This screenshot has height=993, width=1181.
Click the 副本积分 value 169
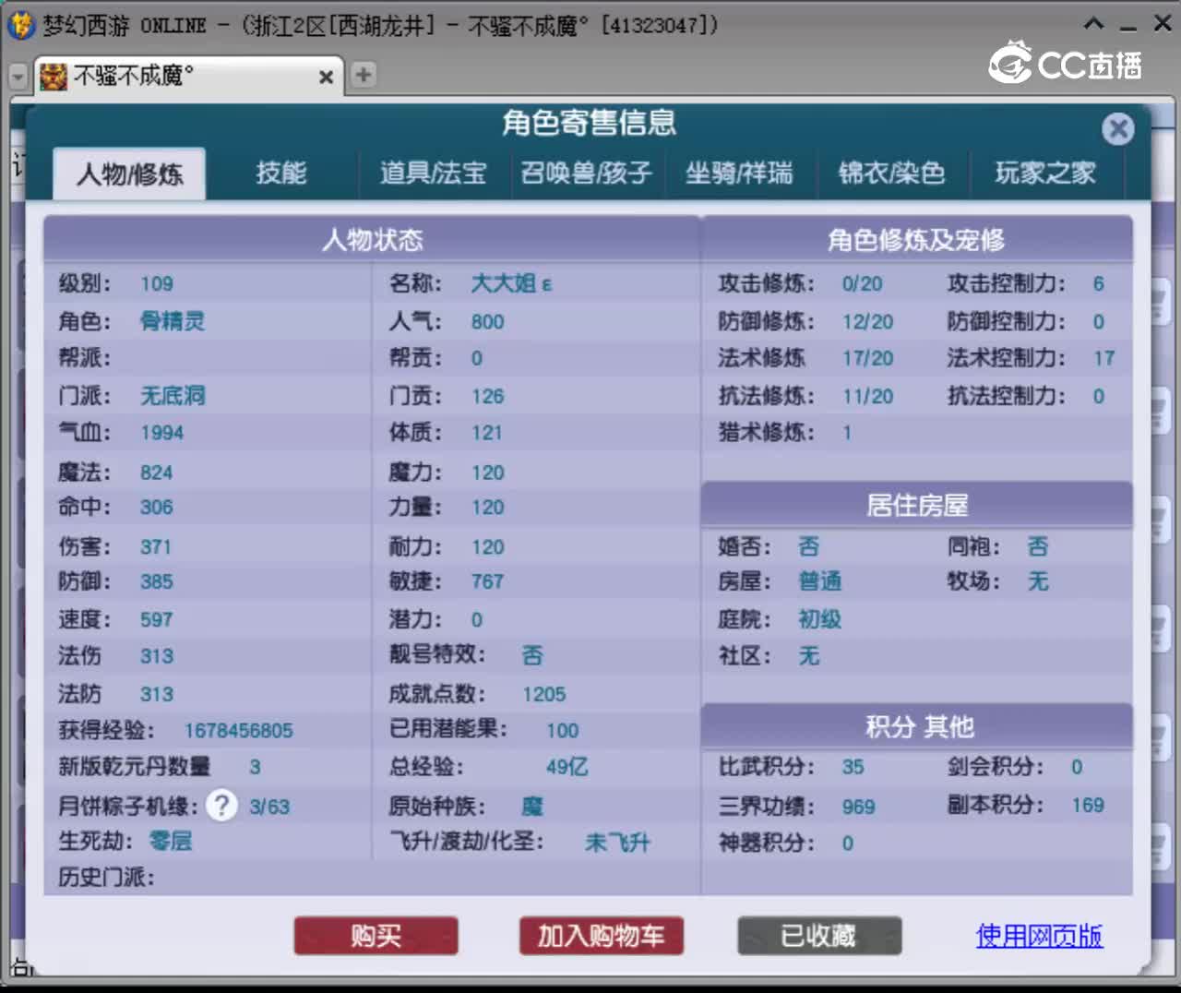1088,806
